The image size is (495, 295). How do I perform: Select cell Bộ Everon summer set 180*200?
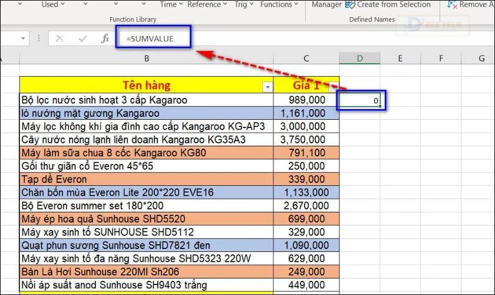[x=147, y=206]
